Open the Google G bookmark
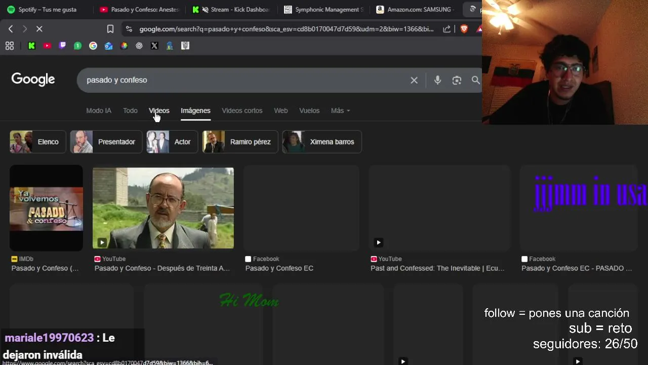The width and height of the screenshot is (648, 365). 93,46
